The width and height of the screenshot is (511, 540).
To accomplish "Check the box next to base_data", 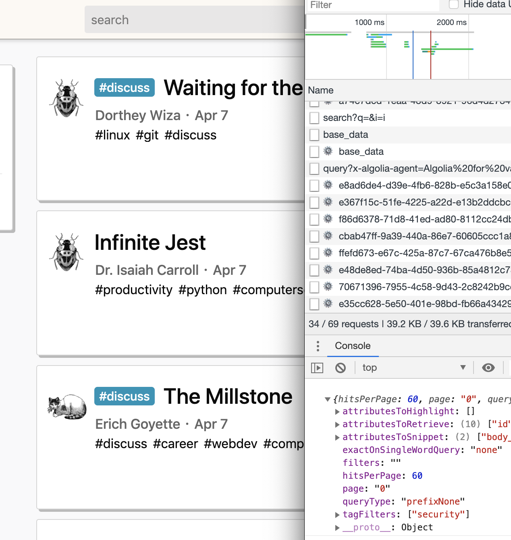I will pyautogui.click(x=314, y=135).
